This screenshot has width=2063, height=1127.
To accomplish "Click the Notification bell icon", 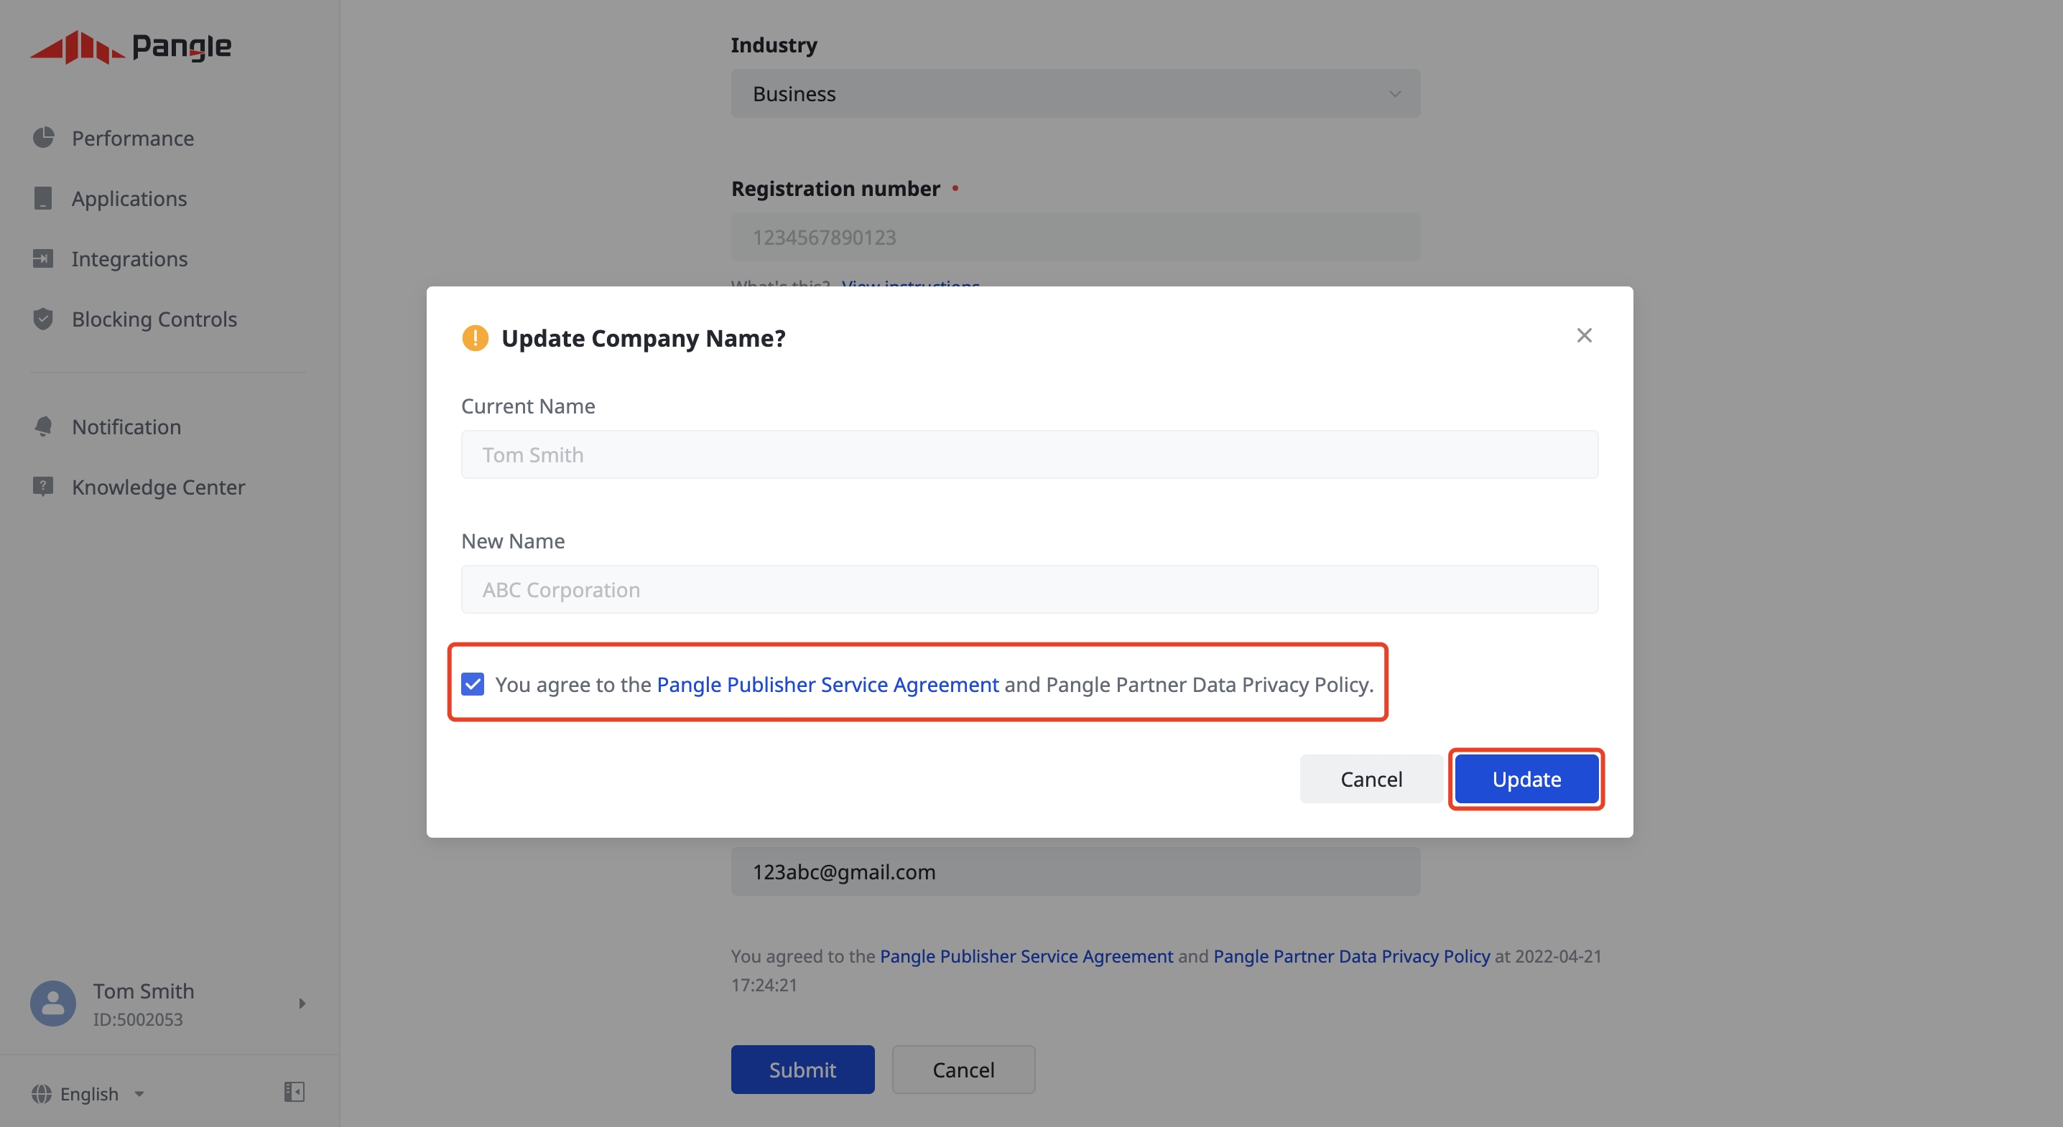I will point(43,426).
